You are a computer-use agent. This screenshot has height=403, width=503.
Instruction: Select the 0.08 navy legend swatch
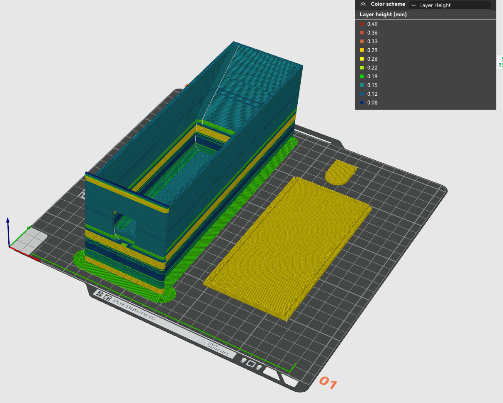coord(362,102)
